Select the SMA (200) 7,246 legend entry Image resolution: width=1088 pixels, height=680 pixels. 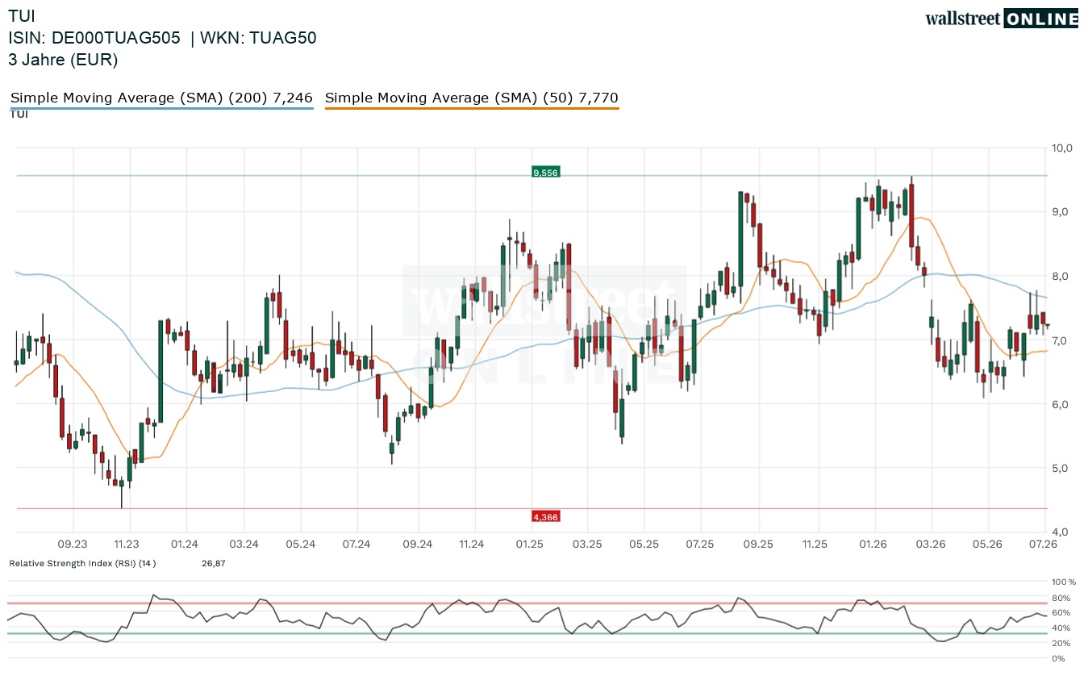click(161, 98)
